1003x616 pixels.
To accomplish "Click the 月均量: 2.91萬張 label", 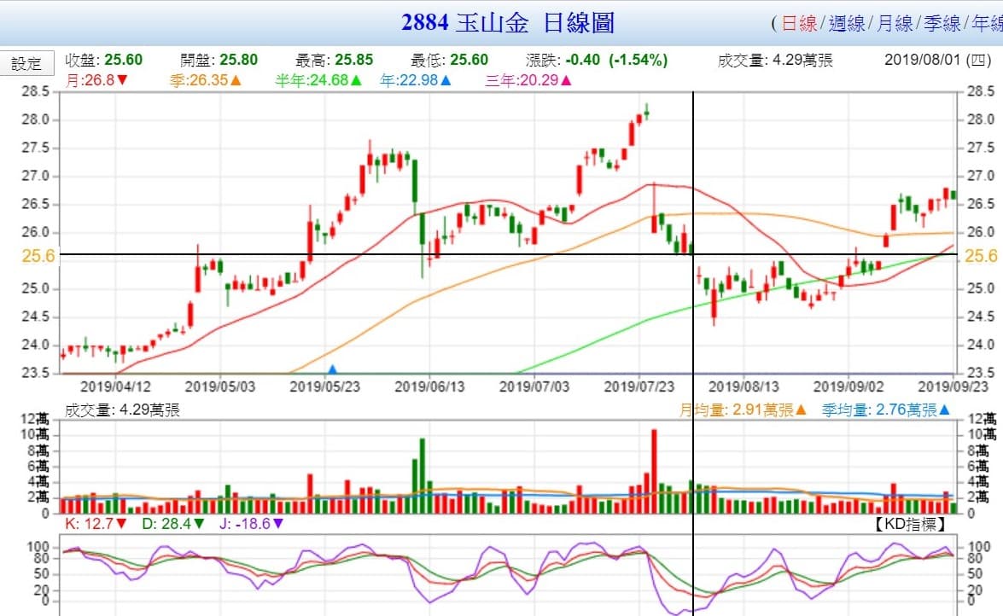I will click(x=743, y=410).
